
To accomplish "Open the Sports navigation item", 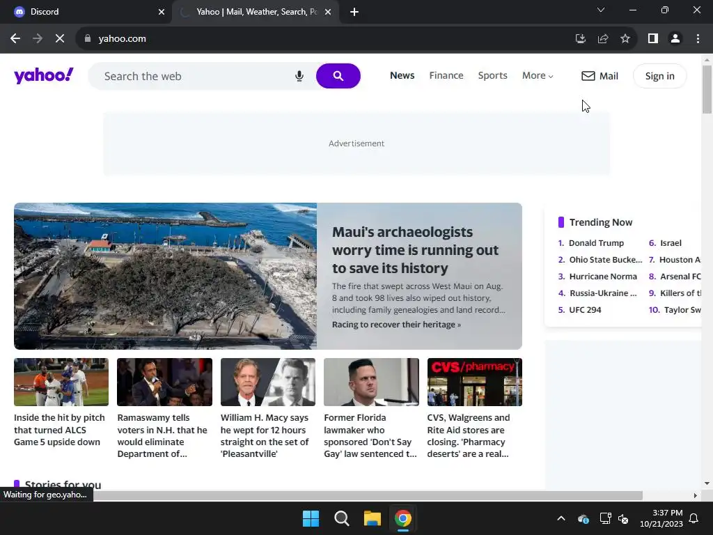I will click(492, 75).
